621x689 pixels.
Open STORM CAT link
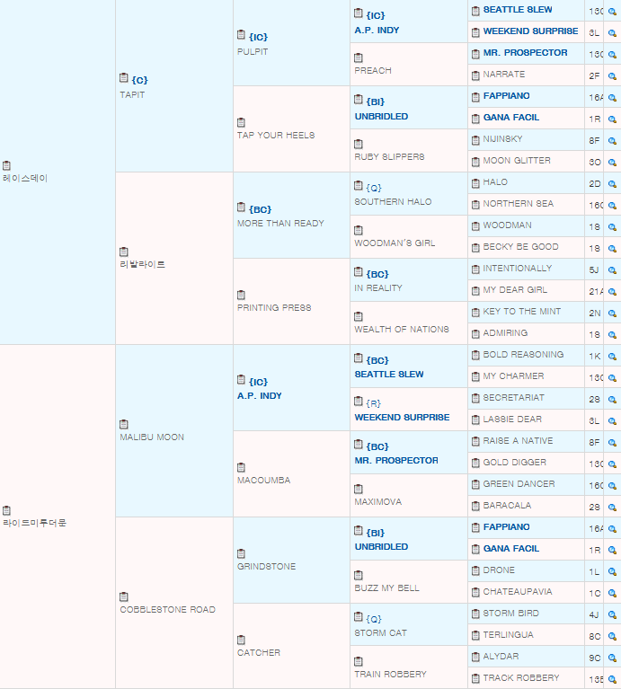click(x=381, y=632)
